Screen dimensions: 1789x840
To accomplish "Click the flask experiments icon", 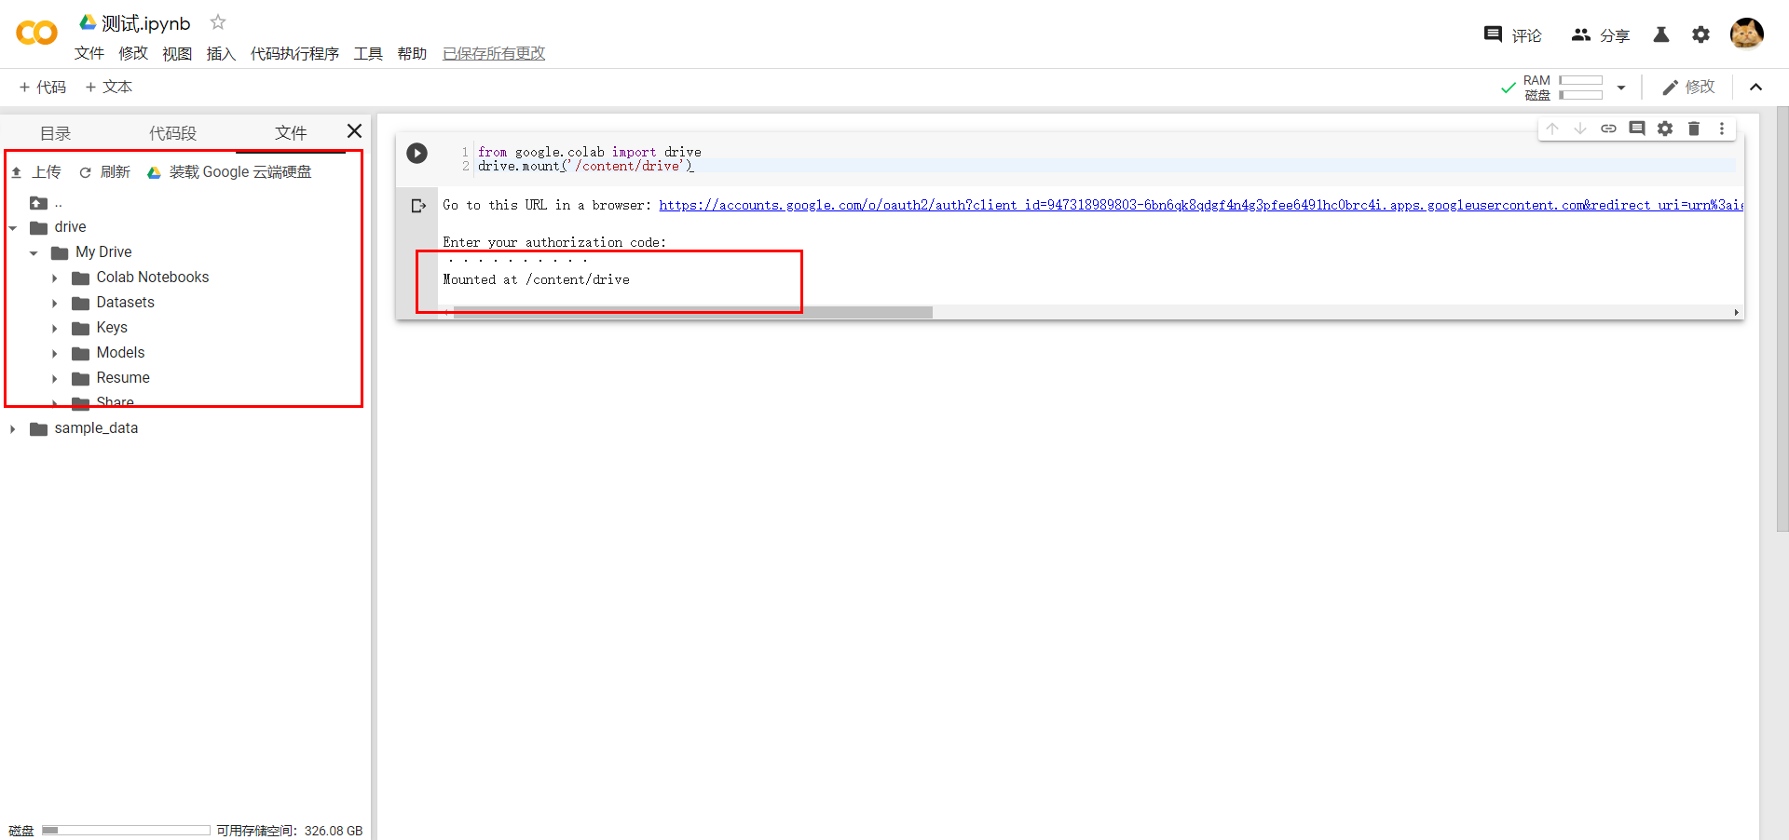I will [x=1661, y=34].
